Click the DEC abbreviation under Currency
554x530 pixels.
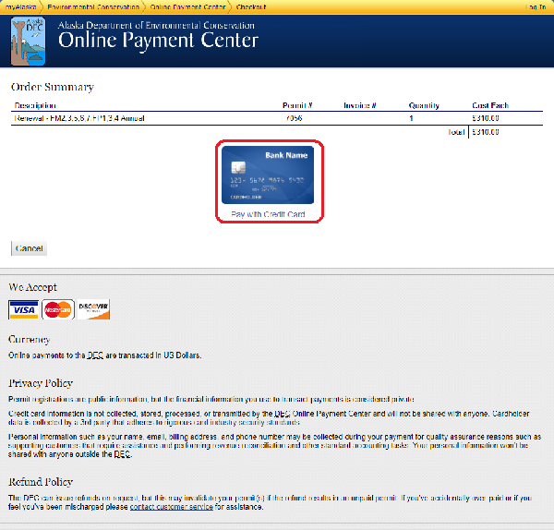coord(95,355)
